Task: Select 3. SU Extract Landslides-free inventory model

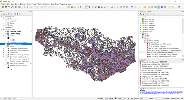Action: (161, 52)
